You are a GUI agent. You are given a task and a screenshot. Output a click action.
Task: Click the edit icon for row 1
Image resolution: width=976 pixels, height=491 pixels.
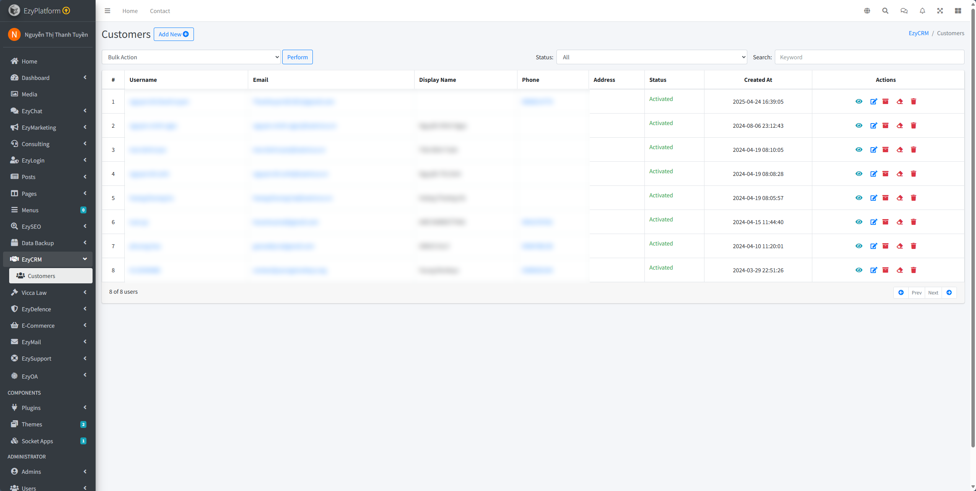[874, 101]
